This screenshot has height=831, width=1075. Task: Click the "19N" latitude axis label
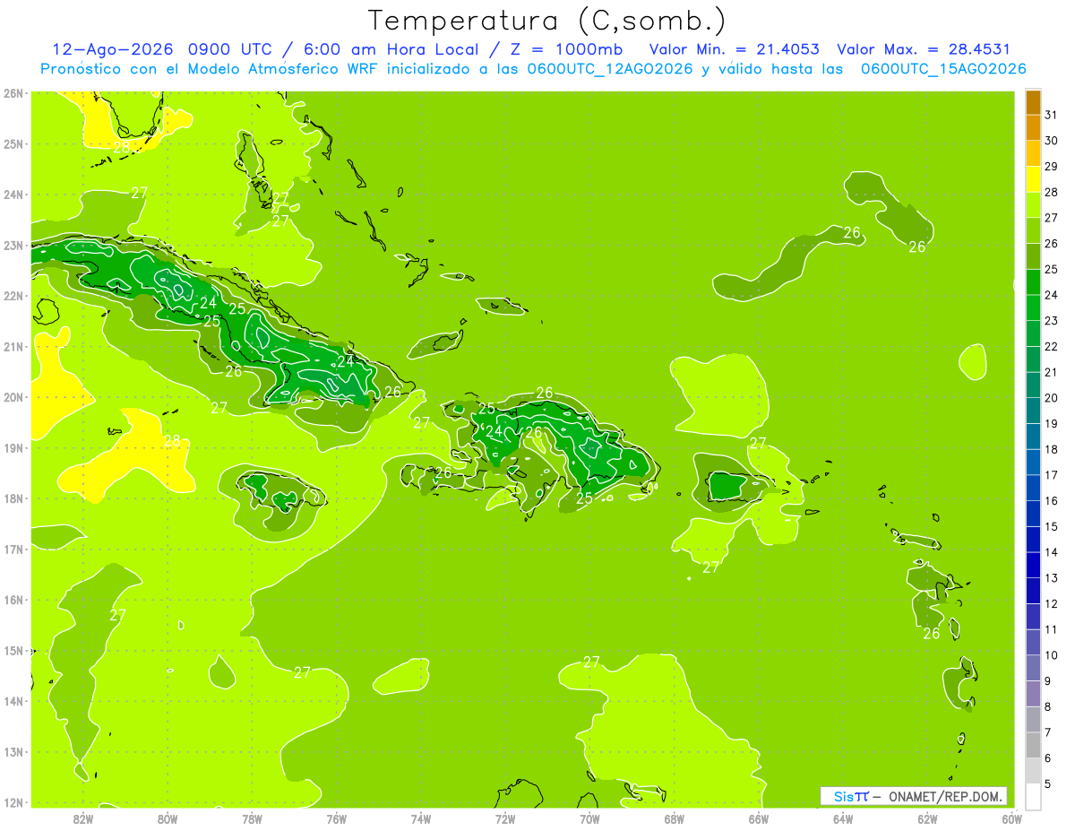13,448
